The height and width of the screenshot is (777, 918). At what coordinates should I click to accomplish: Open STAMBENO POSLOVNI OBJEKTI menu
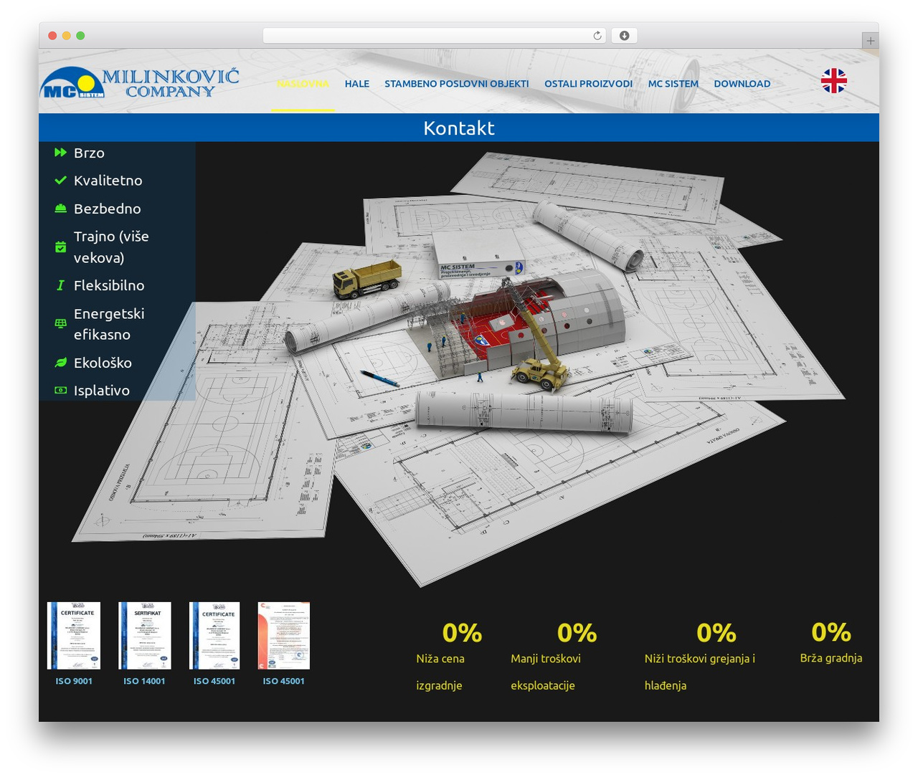(457, 84)
